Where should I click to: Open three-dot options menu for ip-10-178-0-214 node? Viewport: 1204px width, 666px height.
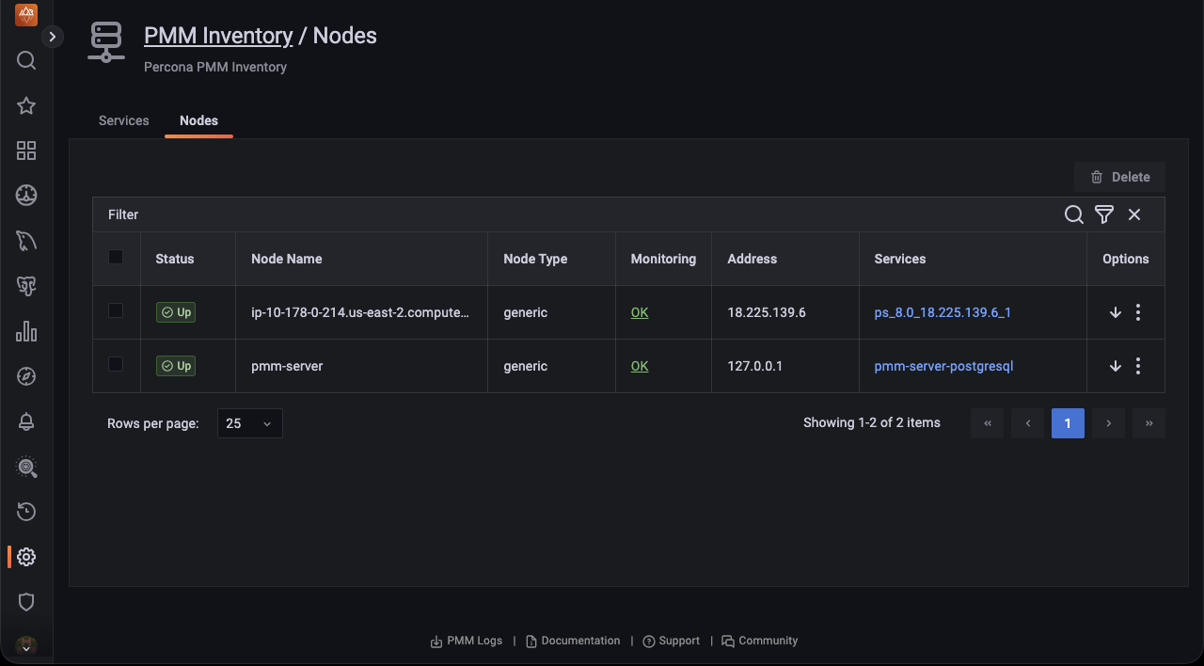pyautogui.click(x=1138, y=312)
